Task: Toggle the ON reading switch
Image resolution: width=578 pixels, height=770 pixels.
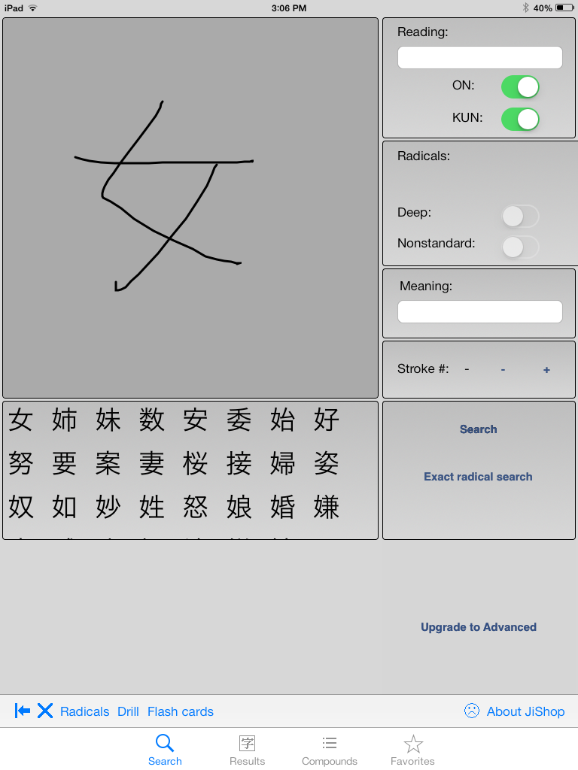Action: point(520,86)
